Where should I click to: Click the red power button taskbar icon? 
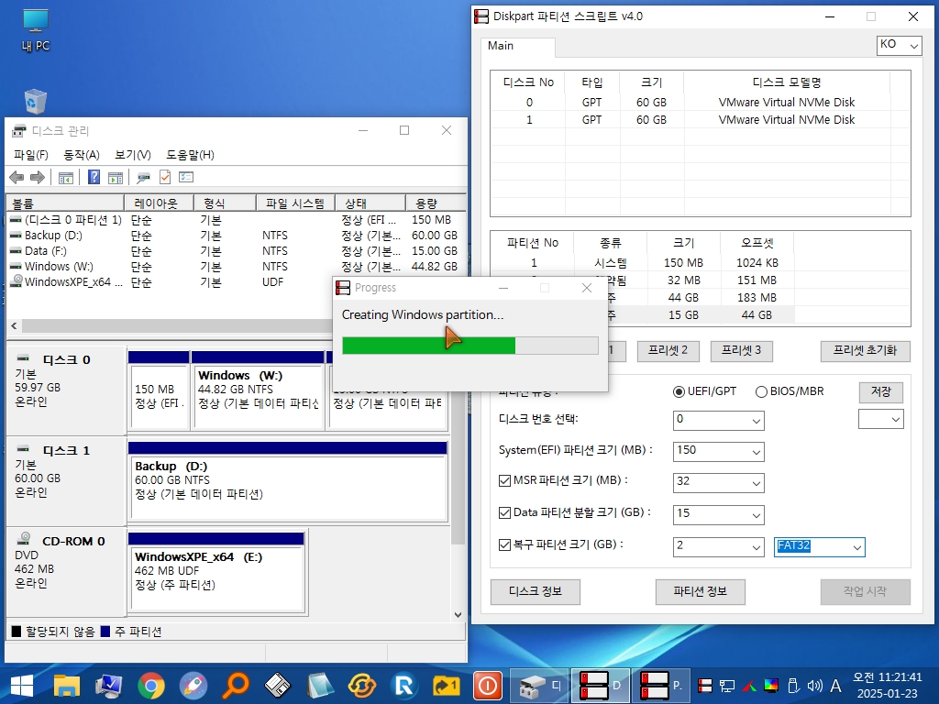[488, 686]
